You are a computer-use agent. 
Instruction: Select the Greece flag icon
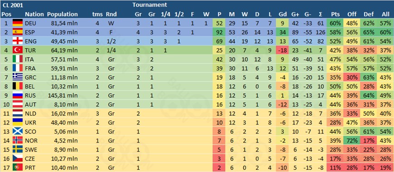coord(18,77)
